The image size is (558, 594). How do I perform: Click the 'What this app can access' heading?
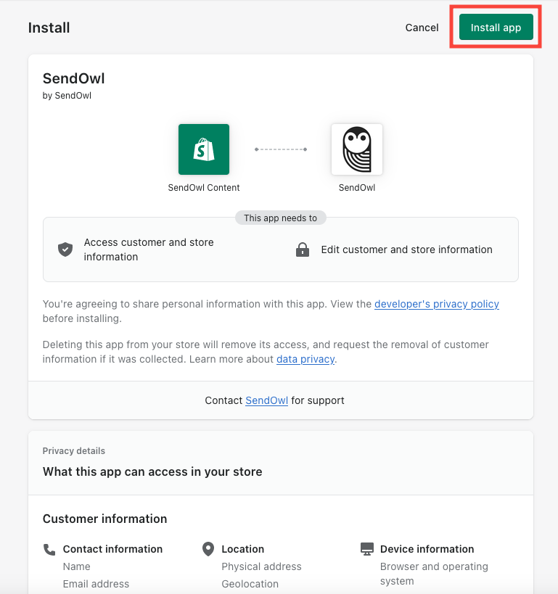point(152,471)
